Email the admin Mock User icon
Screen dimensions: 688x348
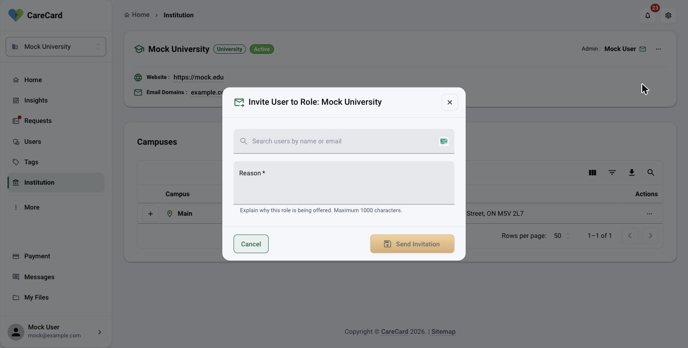643,49
